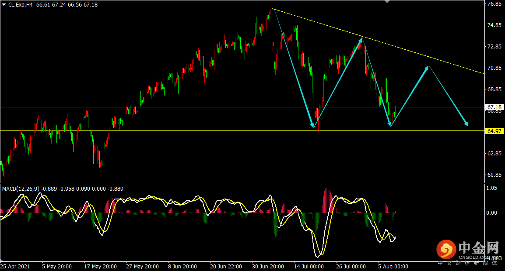Screen dimensions: 505x271
Task: Click the chart menu triangle beside CL.Exp,H4
Action: 4,5
